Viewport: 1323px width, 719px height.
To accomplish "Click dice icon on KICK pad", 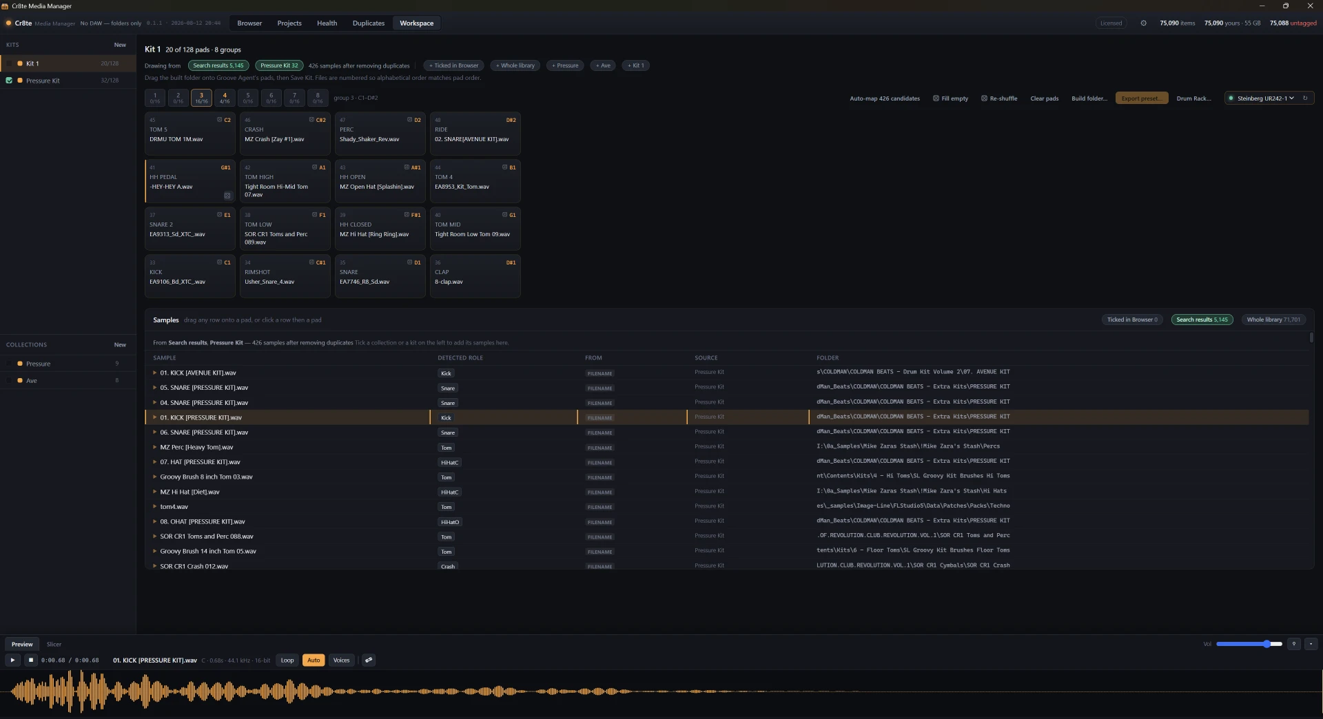I will [220, 262].
